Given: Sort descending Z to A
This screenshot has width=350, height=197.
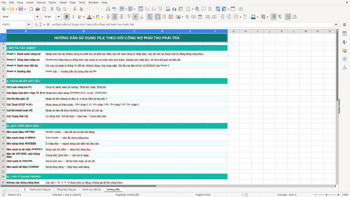Looking at the screenshot, I should [153, 9].
